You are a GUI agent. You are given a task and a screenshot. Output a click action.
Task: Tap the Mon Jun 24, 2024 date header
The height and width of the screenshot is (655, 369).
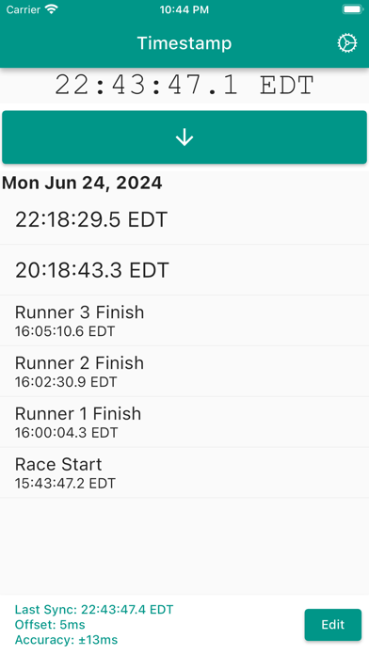point(82,183)
